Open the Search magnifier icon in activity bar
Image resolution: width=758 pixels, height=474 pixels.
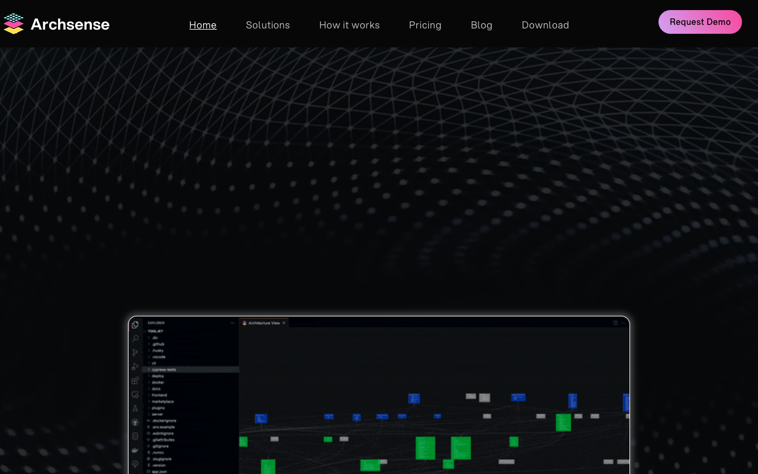135,338
